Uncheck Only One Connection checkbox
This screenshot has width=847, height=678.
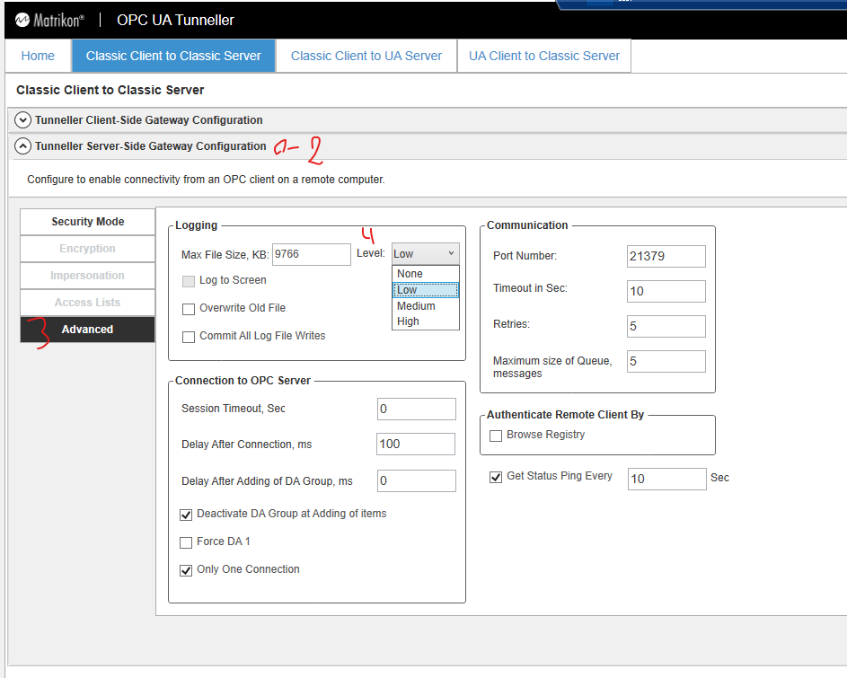pyautogui.click(x=186, y=570)
